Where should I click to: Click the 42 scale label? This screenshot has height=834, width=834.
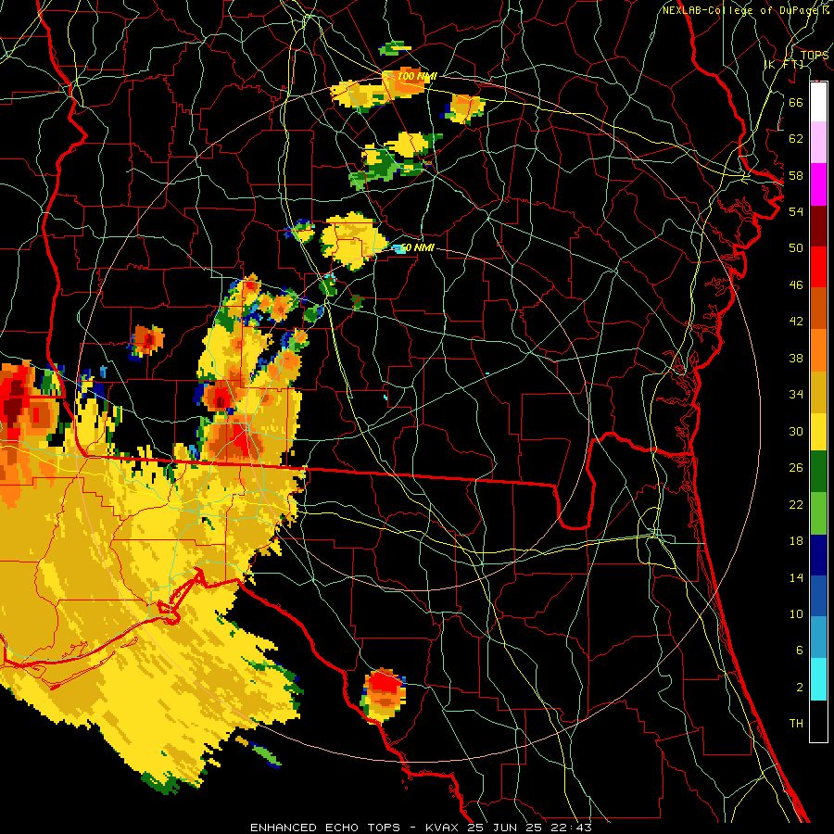(796, 322)
